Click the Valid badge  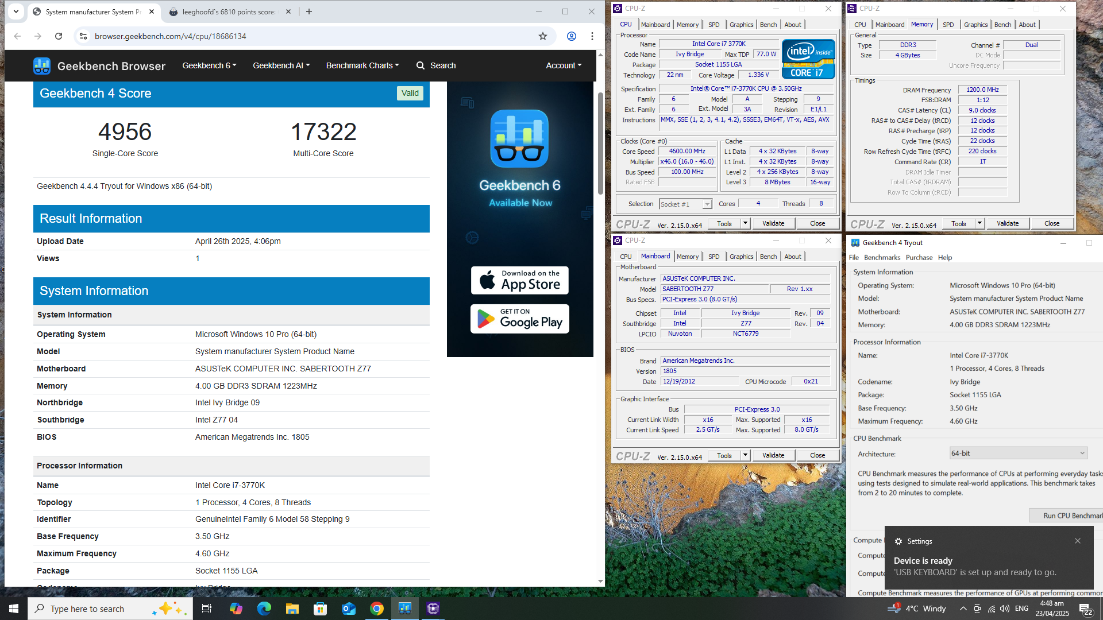click(410, 93)
